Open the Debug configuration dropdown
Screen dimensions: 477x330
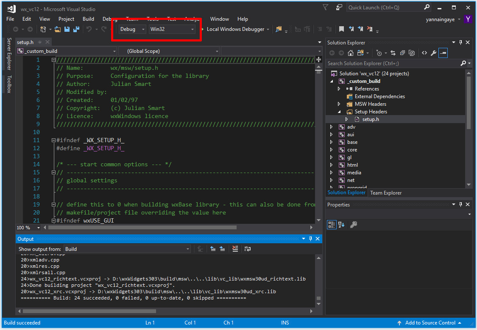(132, 29)
